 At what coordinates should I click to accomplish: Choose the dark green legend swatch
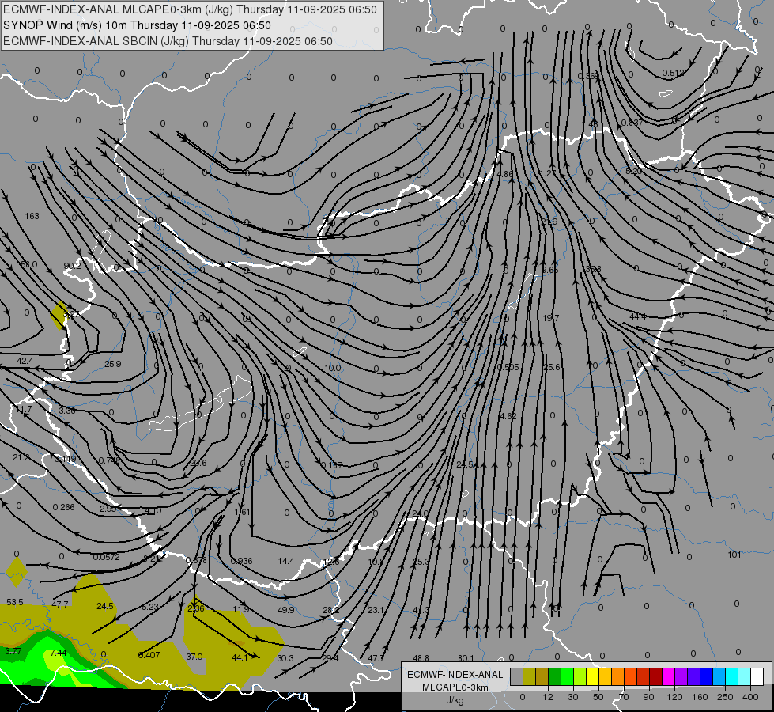[554, 676]
